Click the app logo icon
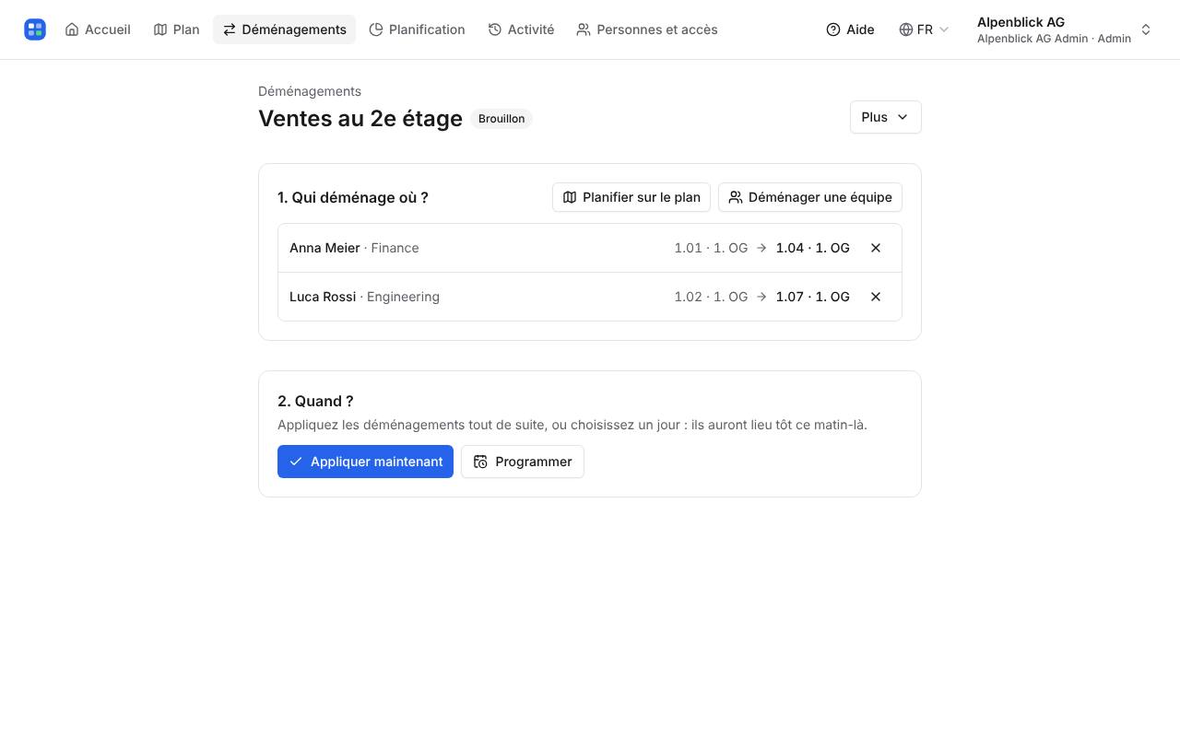This screenshot has height=737, width=1180. (35, 29)
